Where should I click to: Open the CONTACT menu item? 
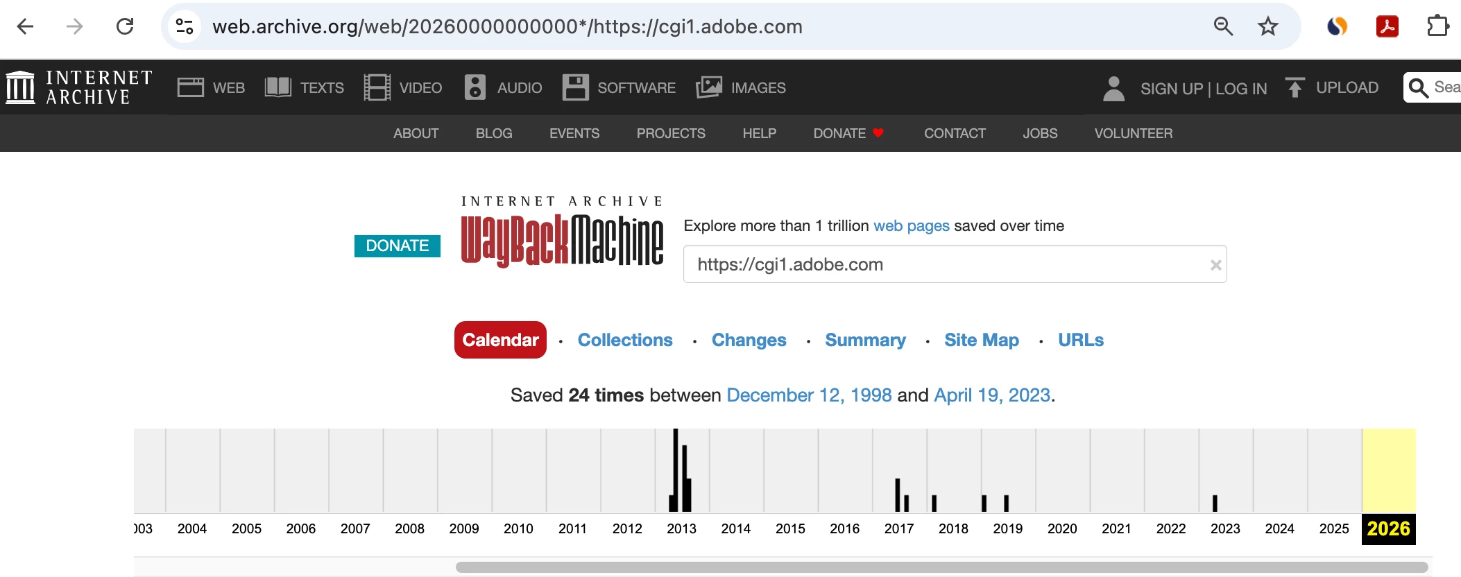coord(955,133)
